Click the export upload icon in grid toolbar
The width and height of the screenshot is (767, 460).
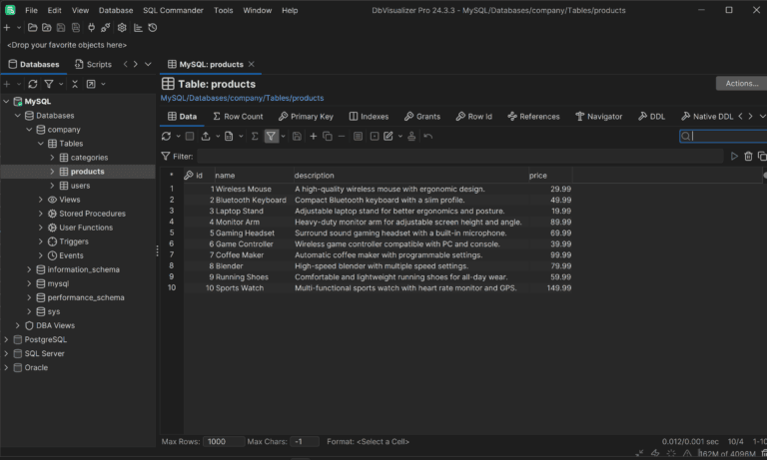206,137
